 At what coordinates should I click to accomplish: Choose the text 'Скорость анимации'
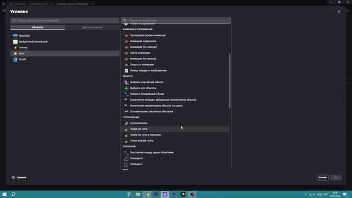[142, 64]
